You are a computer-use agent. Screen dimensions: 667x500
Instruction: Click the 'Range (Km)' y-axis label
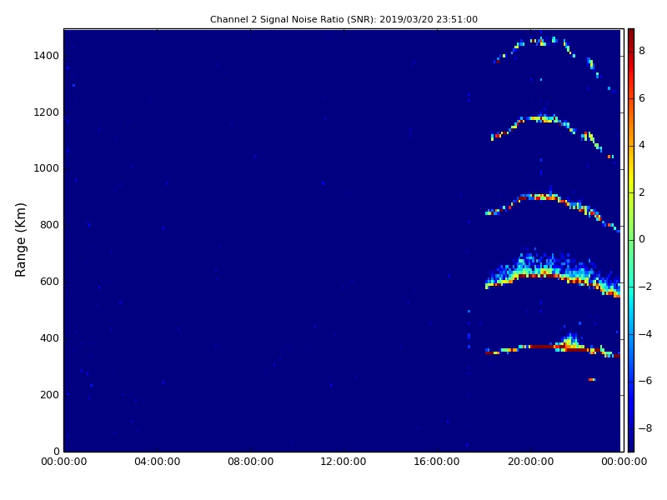pyautogui.click(x=20, y=240)
